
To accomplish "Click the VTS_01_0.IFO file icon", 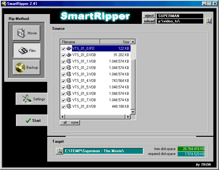I will [x=69, y=48].
